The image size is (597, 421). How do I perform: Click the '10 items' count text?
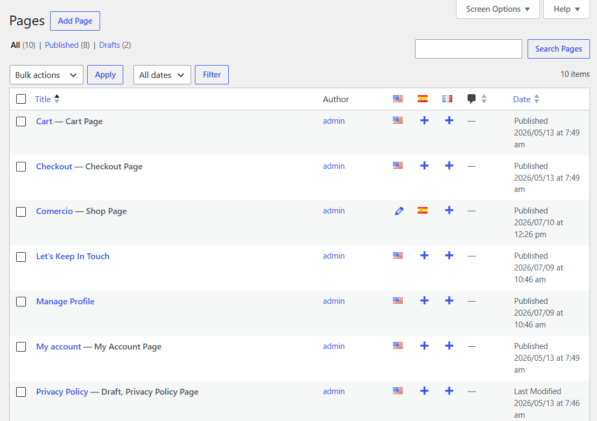575,74
